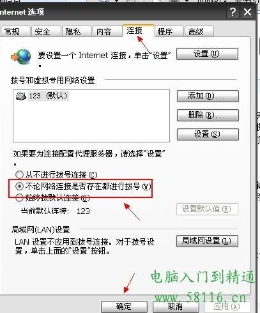Image resolution: width=260 pixels, height=313 pixels.
Task: Switch to the 常规 tab
Action: coord(14,32)
